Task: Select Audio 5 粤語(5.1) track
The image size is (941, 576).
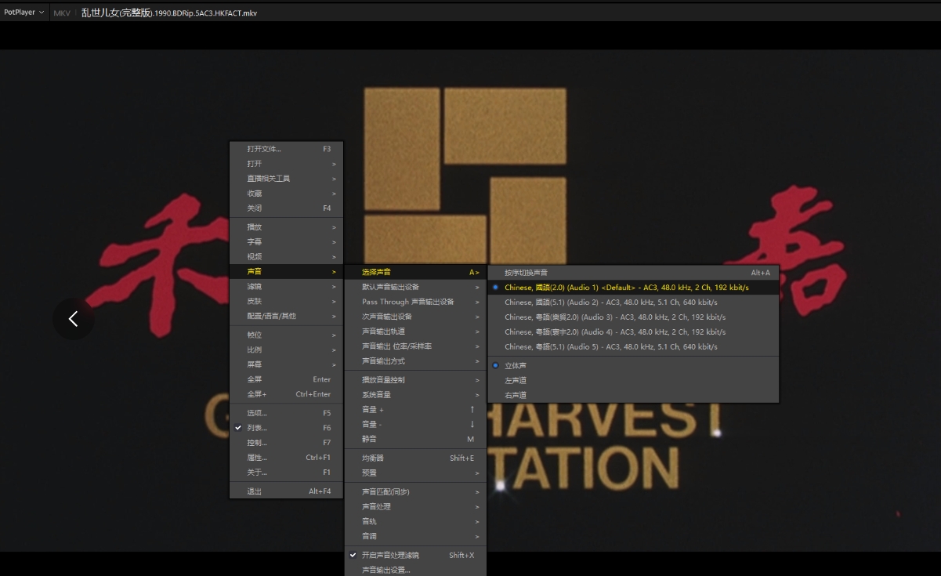Action: click(611, 347)
